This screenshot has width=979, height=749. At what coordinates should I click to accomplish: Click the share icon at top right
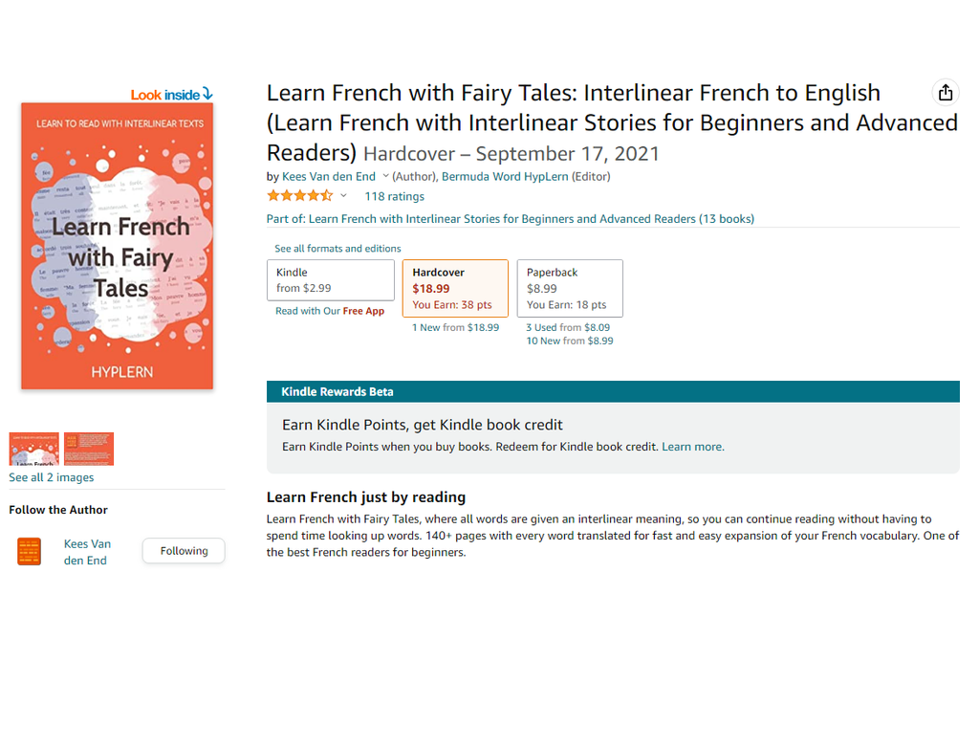[x=945, y=93]
